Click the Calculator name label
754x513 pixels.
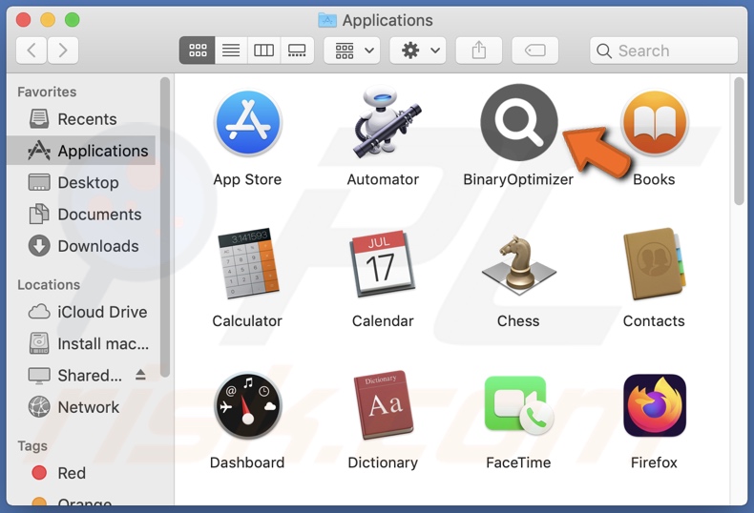pyautogui.click(x=247, y=321)
